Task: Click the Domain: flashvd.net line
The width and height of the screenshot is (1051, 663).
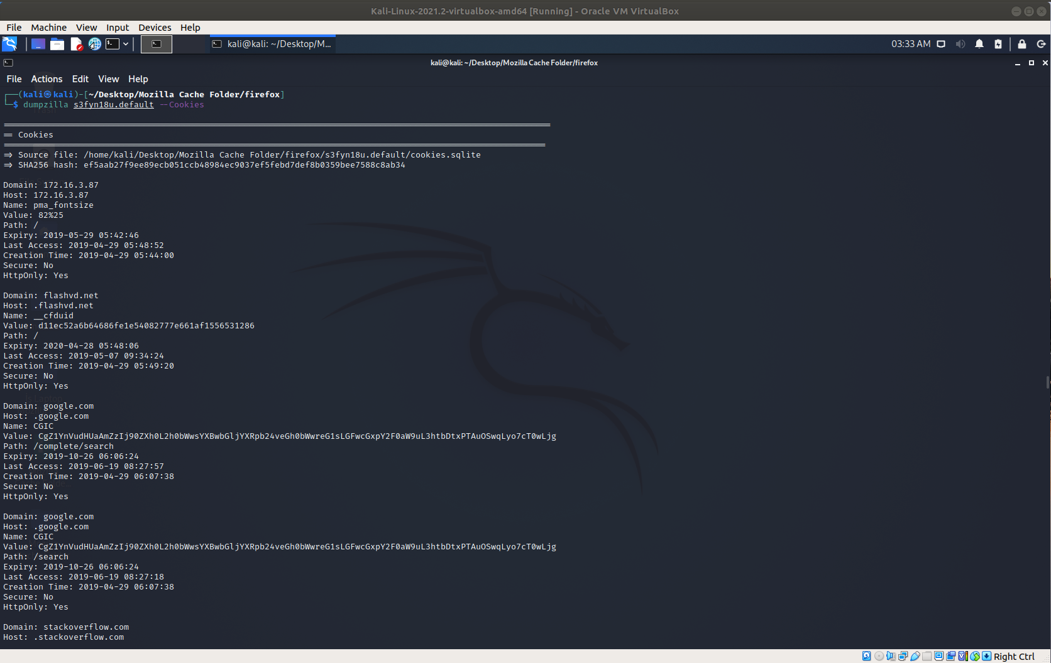Action: click(51, 296)
